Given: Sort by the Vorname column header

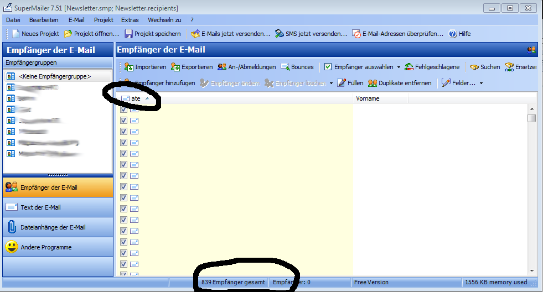Looking at the screenshot, I should click(381, 98).
